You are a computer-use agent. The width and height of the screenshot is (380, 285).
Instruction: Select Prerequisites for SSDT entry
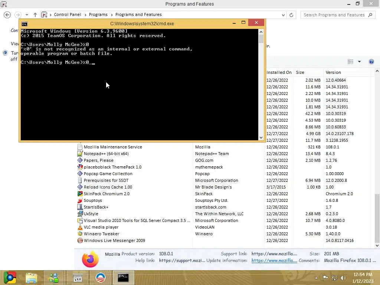[x=106, y=180]
